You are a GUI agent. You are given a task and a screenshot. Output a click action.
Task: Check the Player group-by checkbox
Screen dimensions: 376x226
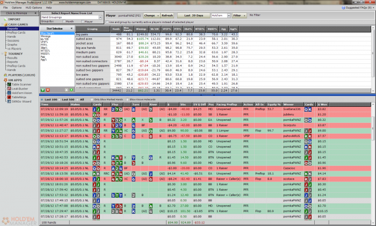tap(83, 21)
